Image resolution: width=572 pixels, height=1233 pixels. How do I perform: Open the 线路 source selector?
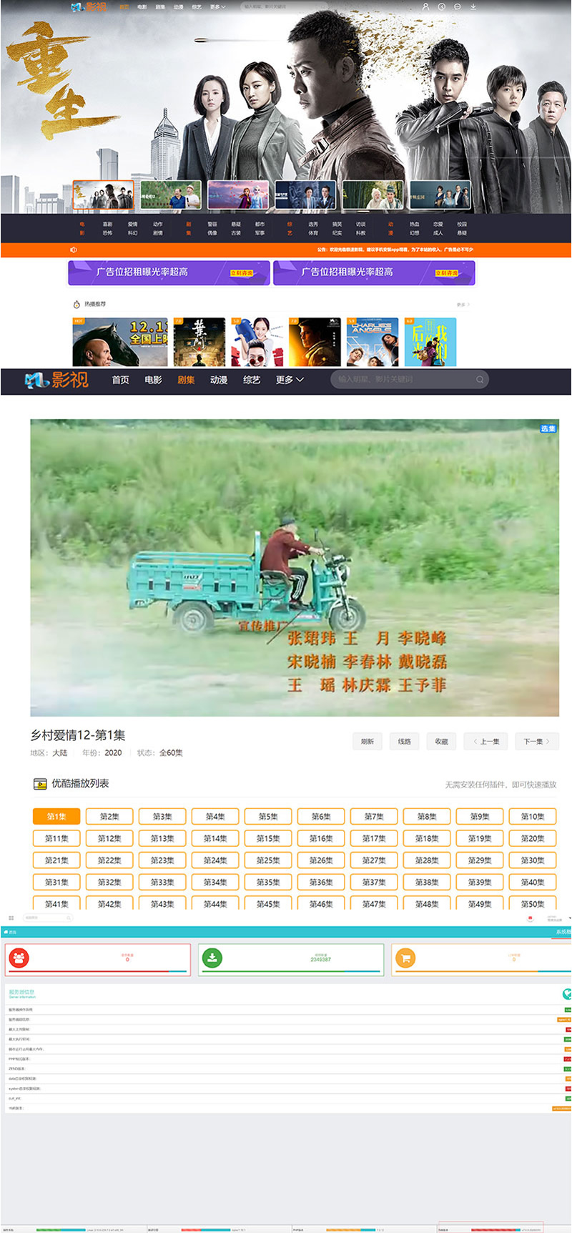pyautogui.click(x=405, y=742)
